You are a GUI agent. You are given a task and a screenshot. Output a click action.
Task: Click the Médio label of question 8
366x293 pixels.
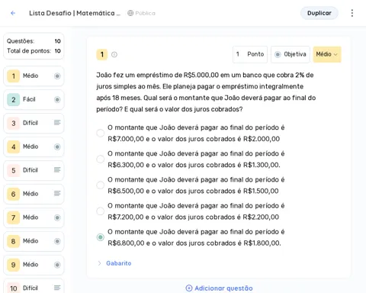pyautogui.click(x=30, y=241)
